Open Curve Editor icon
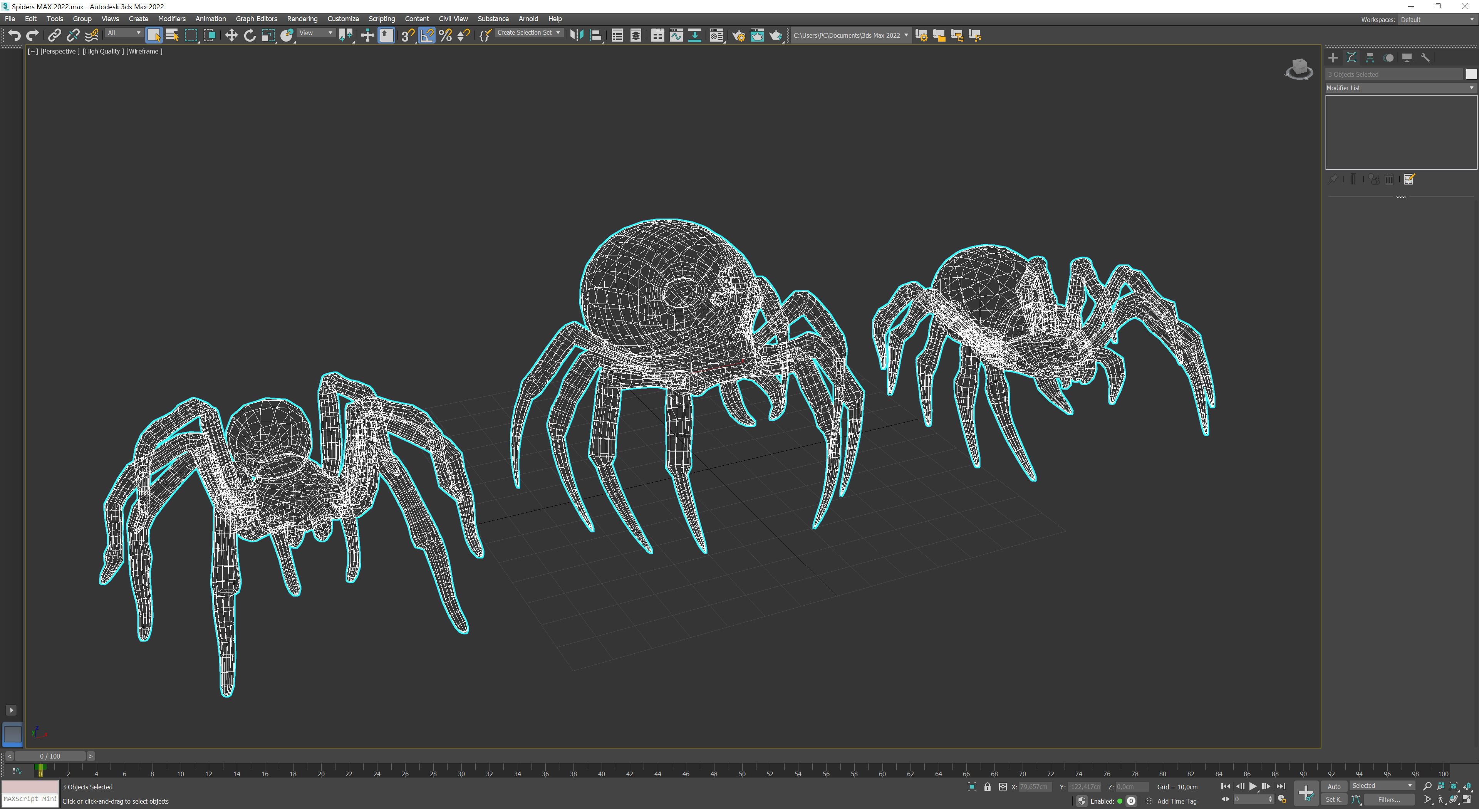Viewport: 1479px width, 809px height. pyautogui.click(x=676, y=35)
